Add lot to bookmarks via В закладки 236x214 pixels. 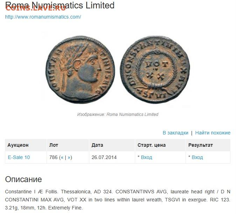[175, 133]
